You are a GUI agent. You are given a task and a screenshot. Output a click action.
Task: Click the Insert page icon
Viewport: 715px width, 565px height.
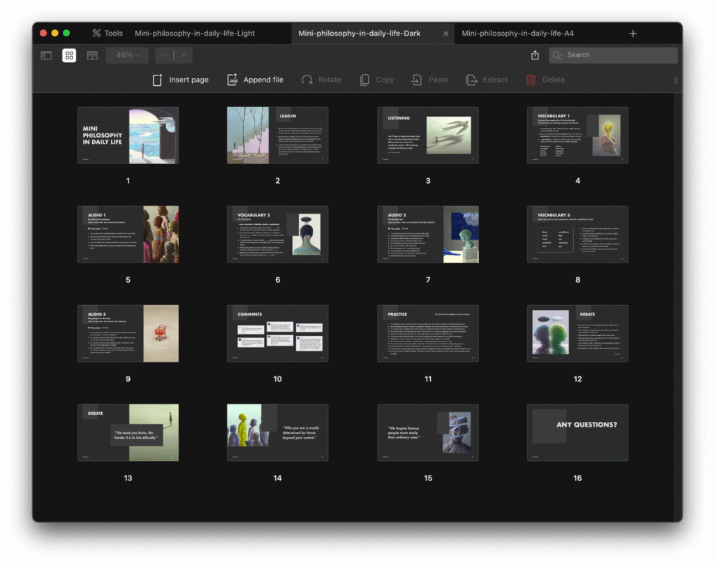(158, 80)
